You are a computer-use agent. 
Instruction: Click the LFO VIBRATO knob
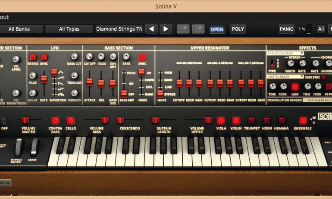click(74, 93)
